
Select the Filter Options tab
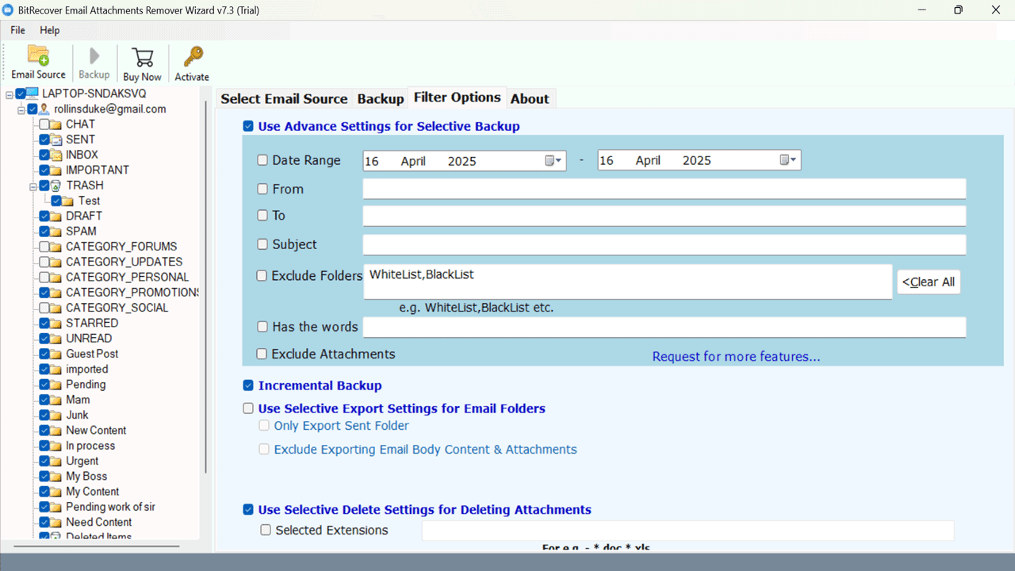pos(458,97)
